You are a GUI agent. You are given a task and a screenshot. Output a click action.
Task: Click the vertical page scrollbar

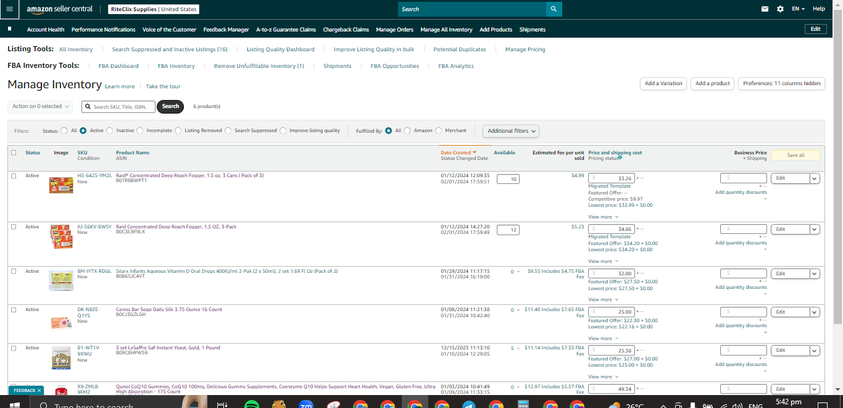click(x=838, y=167)
